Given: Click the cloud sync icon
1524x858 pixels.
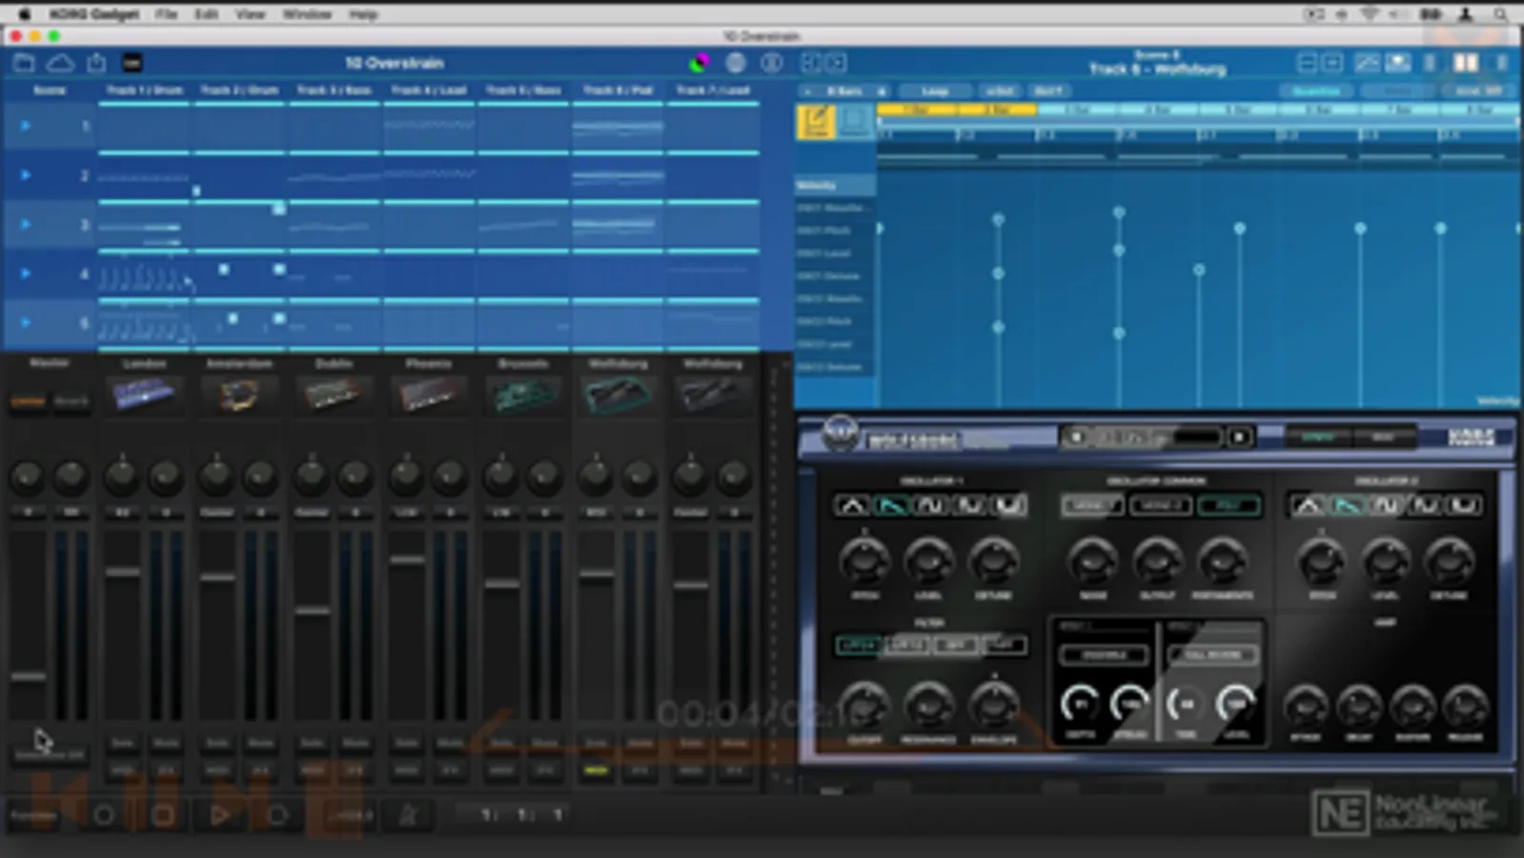Looking at the screenshot, I should pyautogui.click(x=60, y=63).
